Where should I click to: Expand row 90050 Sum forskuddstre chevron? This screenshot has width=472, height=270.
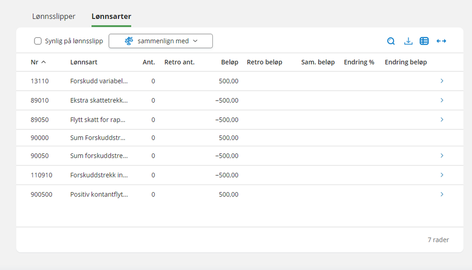(x=442, y=156)
